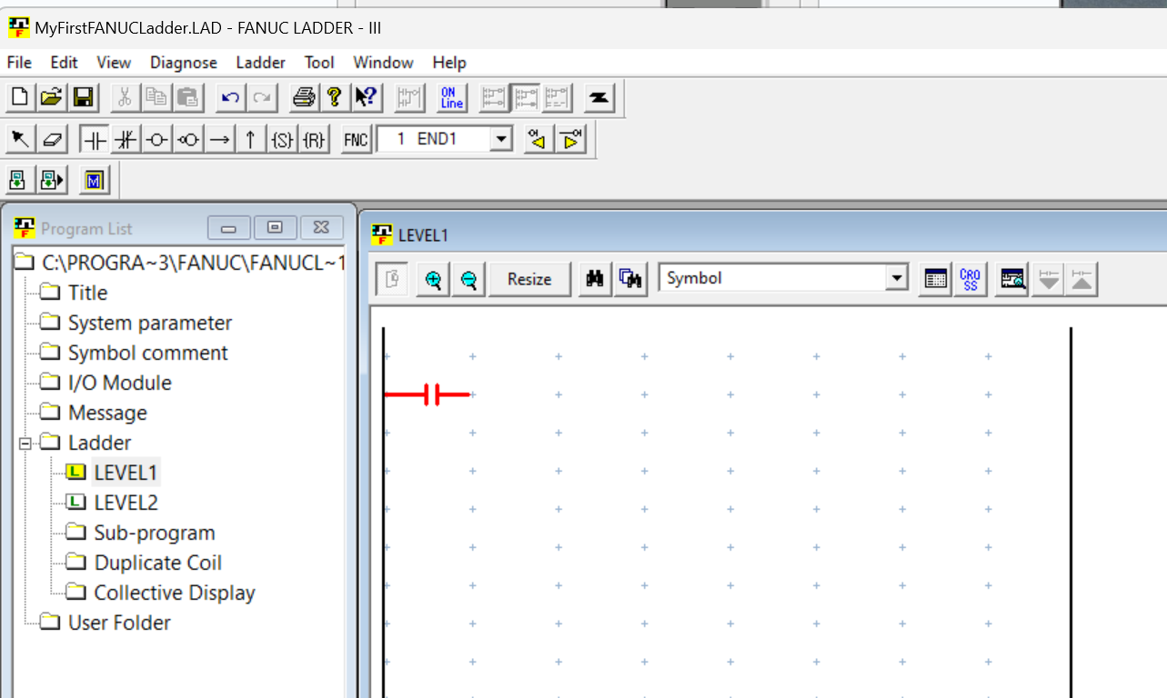This screenshot has height=698, width=1167.
Task: Open the File menu
Action: point(19,63)
